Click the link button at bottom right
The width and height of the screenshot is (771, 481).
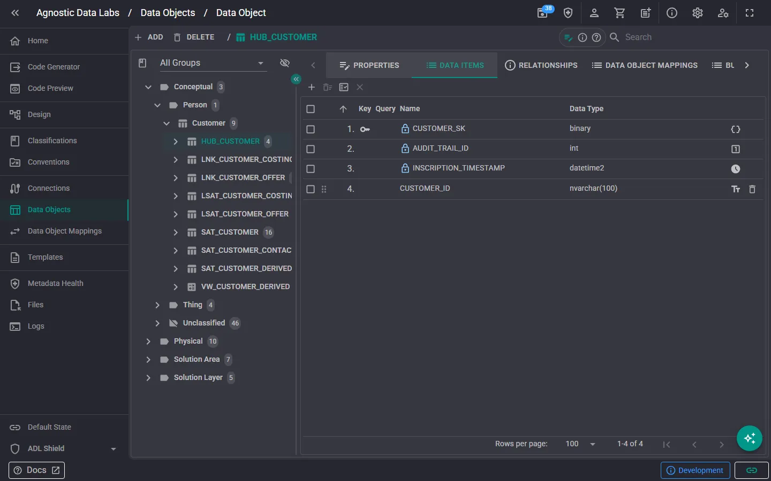point(752,470)
